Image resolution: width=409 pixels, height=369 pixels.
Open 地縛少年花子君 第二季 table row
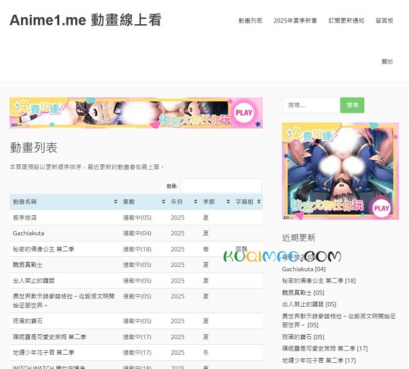(x=44, y=352)
